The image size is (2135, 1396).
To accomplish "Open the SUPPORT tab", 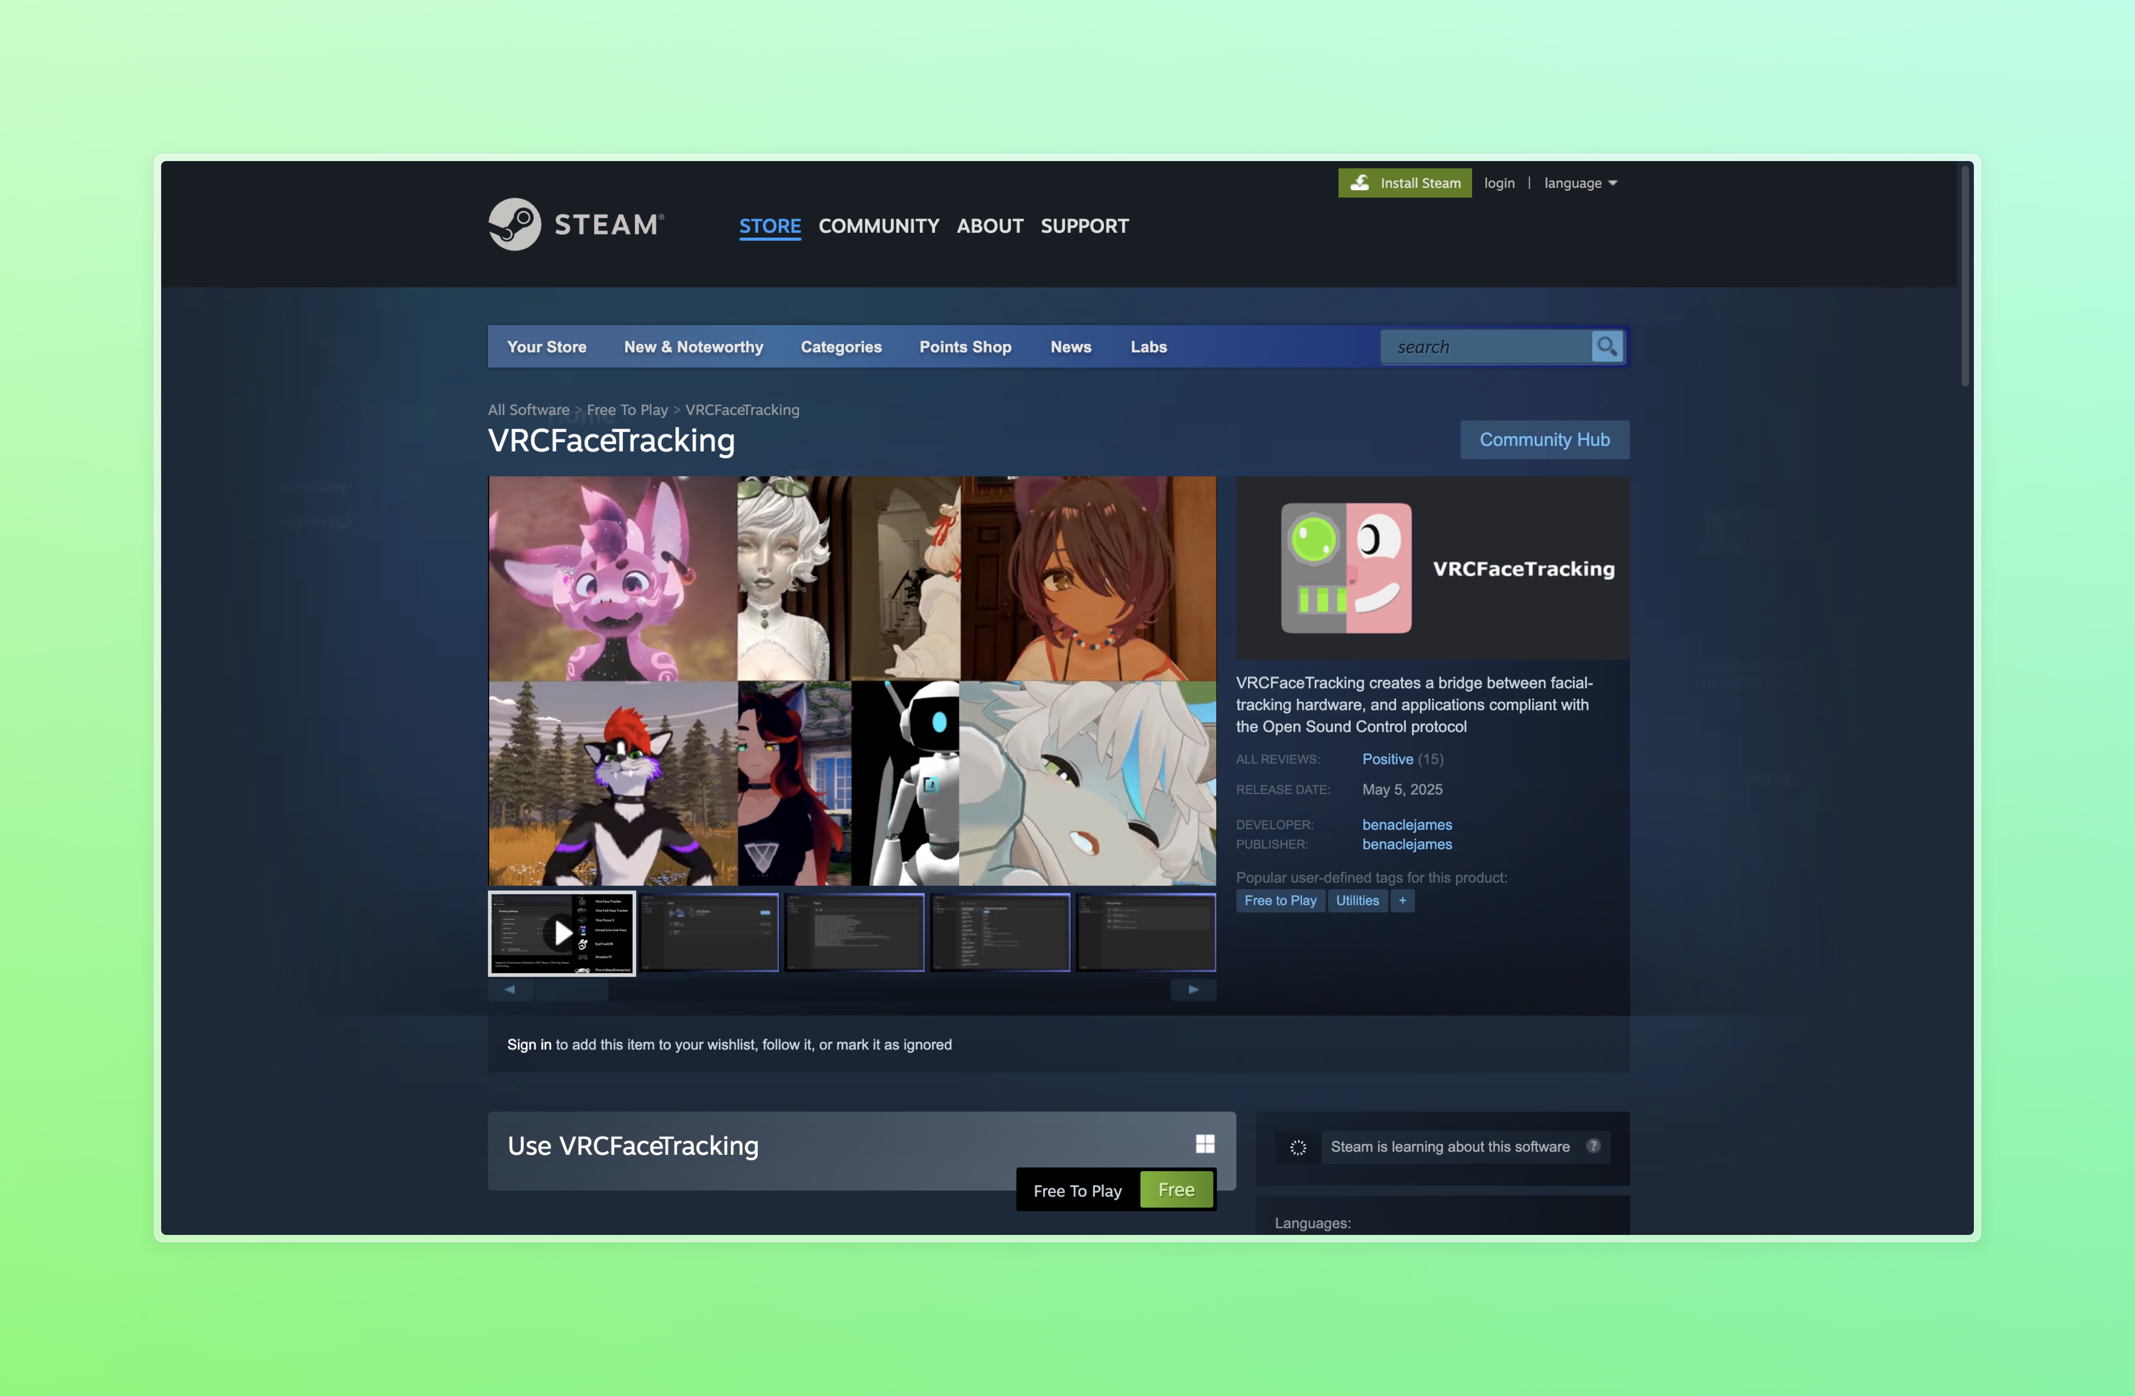I will (x=1085, y=226).
